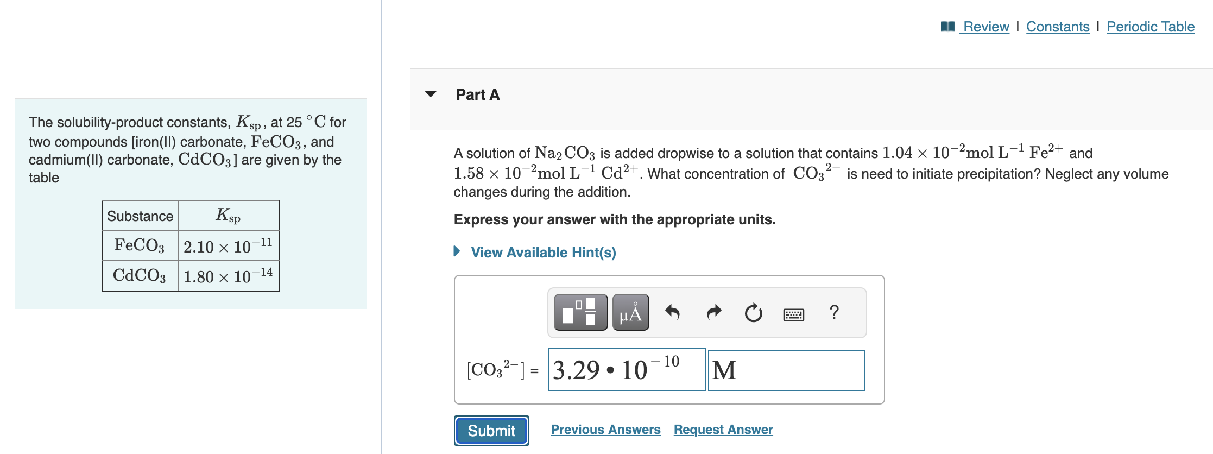This screenshot has width=1213, height=454.
Task: Open the equation templates icon
Action: [580, 312]
